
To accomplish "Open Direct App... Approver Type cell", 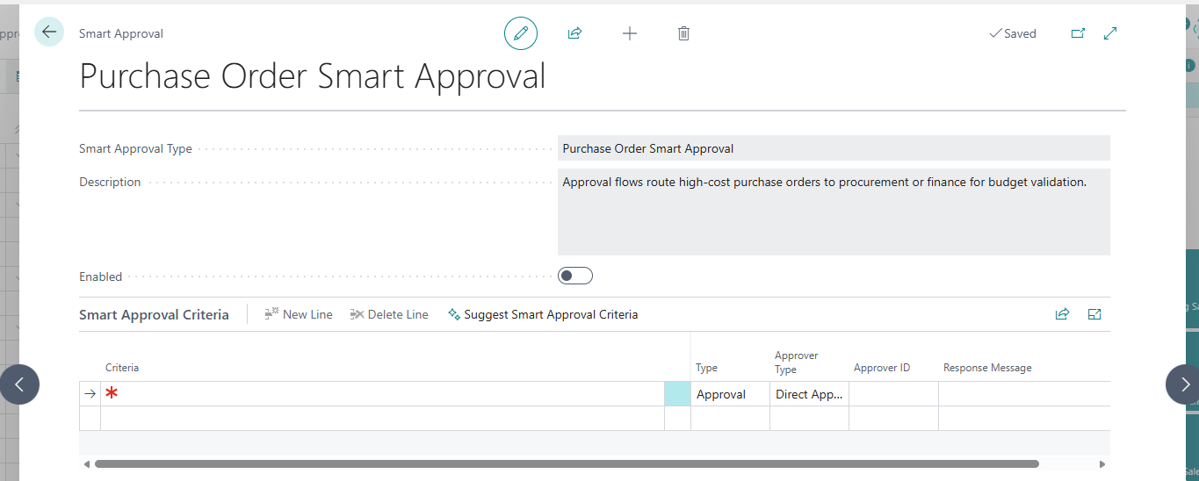I will [x=809, y=394].
